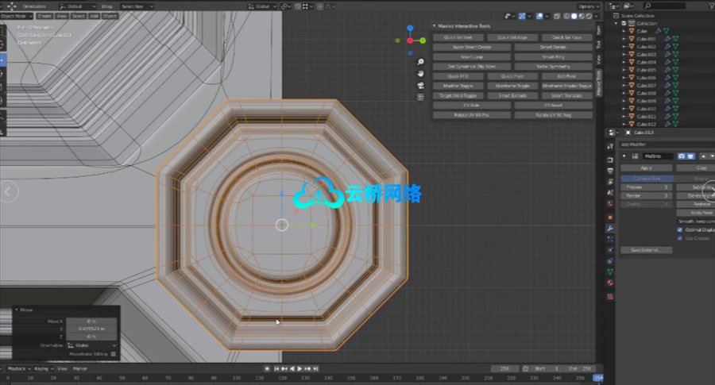Image resolution: width=715 pixels, height=385 pixels.
Task: Expand Cube.005 in the outliner
Action: [625, 70]
